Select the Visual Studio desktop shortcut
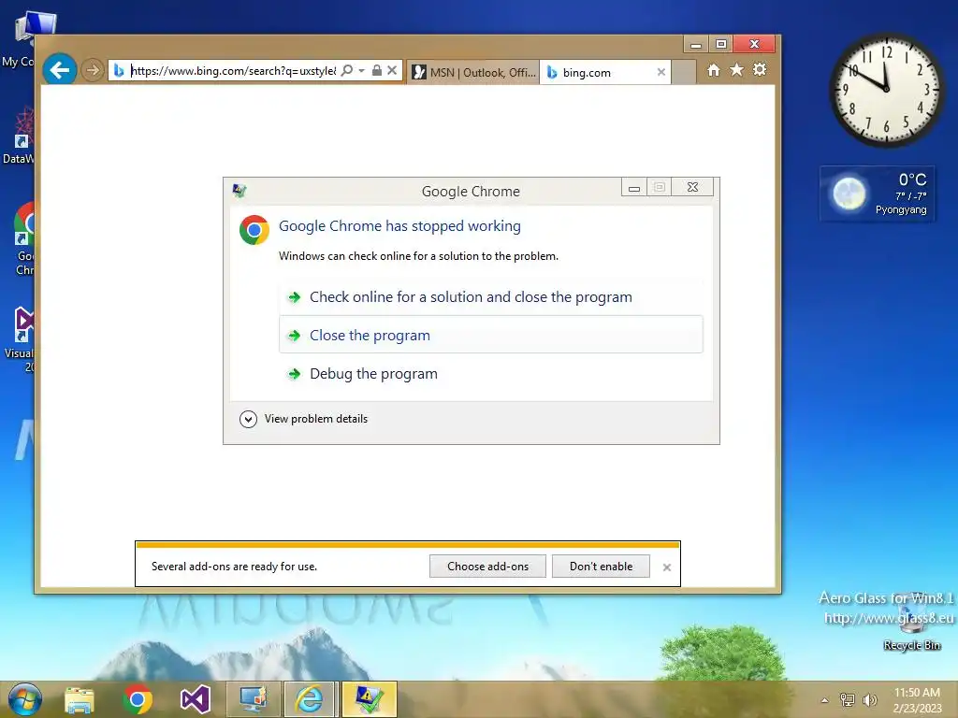Image resolution: width=958 pixels, height=718 pixels. pos(21,338)
